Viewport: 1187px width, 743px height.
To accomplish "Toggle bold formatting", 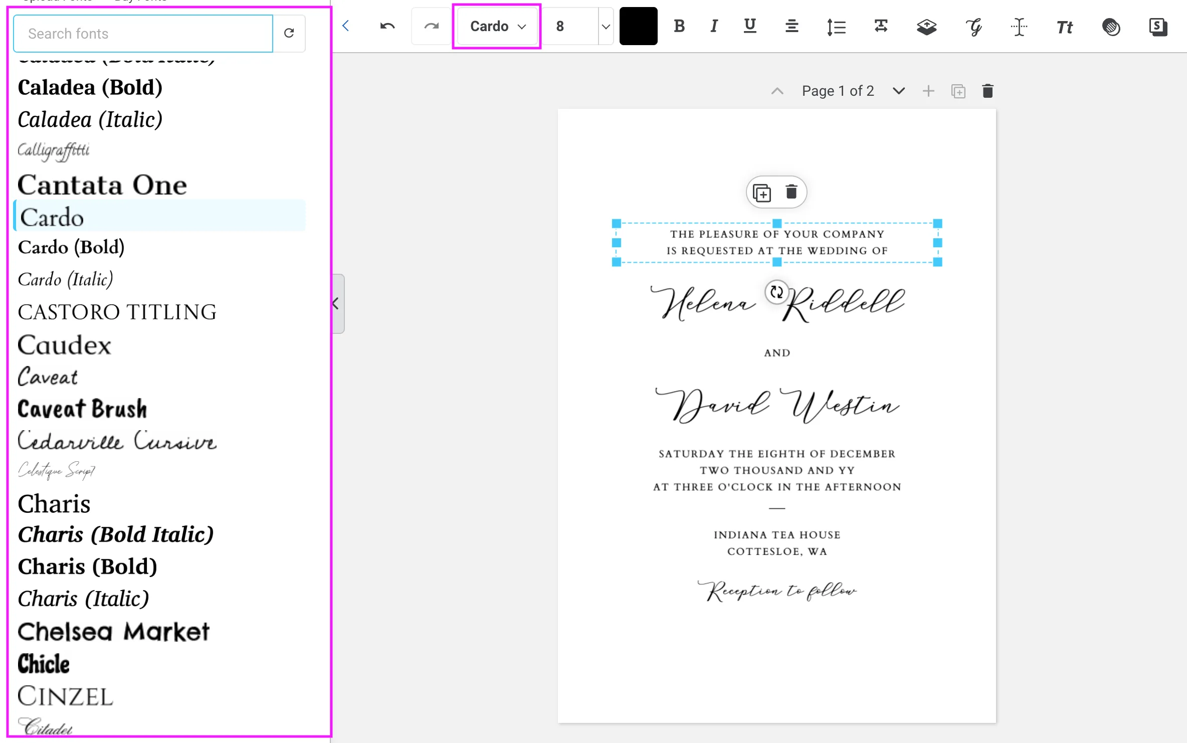I will [679, 26].
